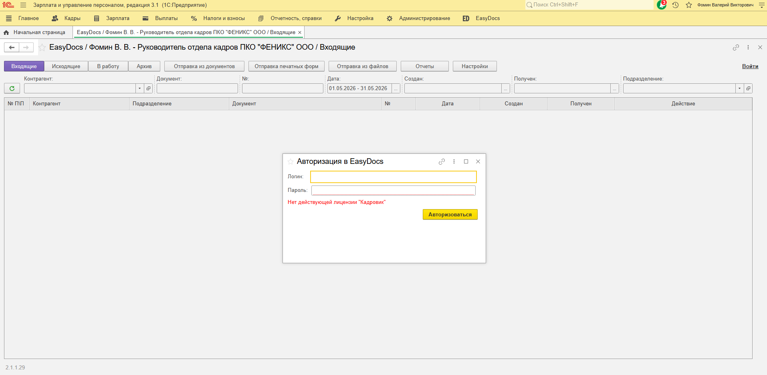Select the Входящие tab button
This screenshot has width=767, height=375.
click(x=24, y=66)
